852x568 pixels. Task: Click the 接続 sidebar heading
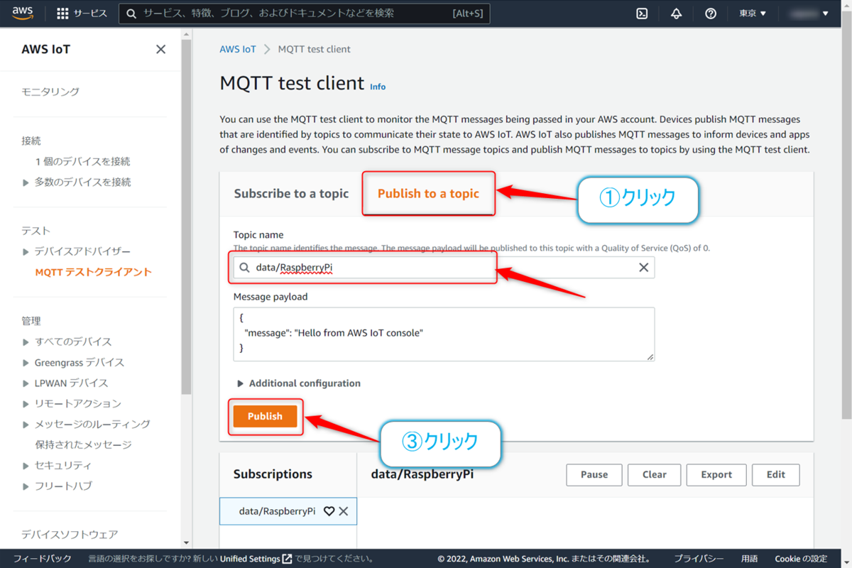pos(31,141)
